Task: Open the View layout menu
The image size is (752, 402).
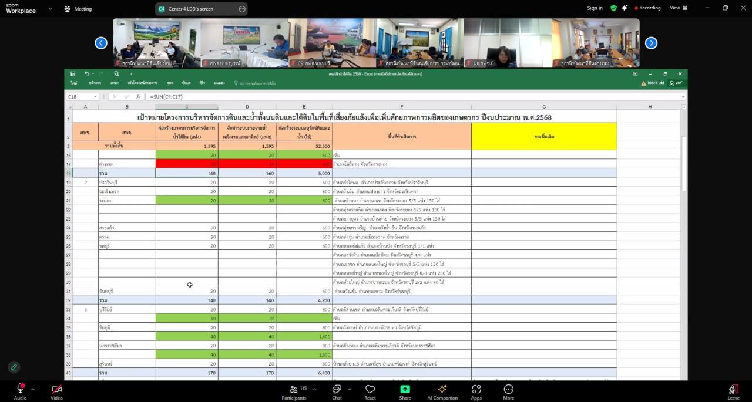Action: pos(678,8)
